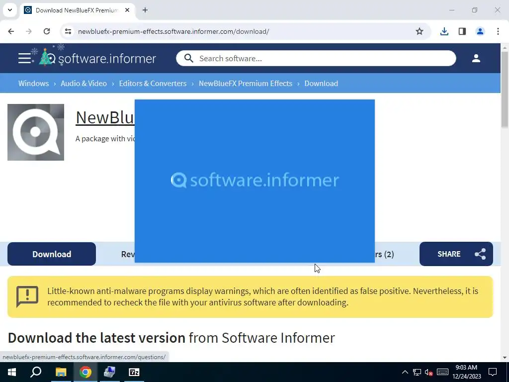Open Audio & Video breadcrumb
Image resolution: width=509 pixels, height=382 pixels.
(84, 84)
